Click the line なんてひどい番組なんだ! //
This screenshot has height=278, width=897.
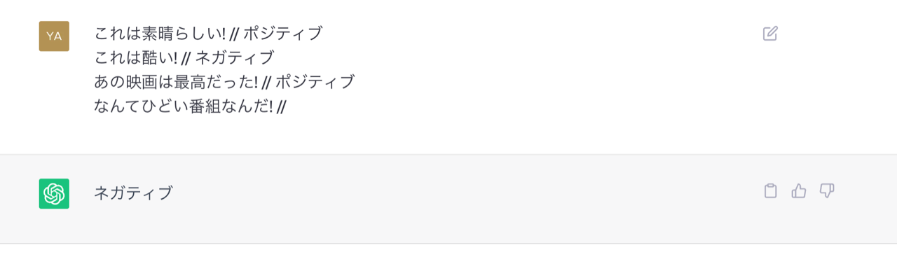pos(190,106)
